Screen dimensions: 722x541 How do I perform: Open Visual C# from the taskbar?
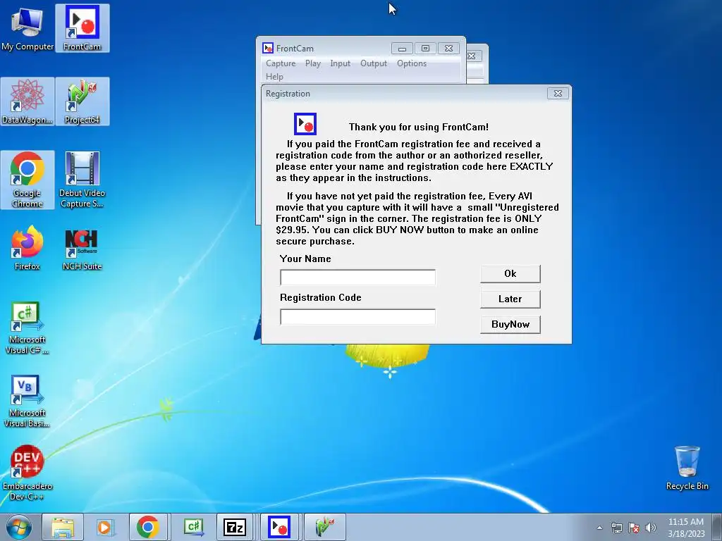tap(193, 527)
